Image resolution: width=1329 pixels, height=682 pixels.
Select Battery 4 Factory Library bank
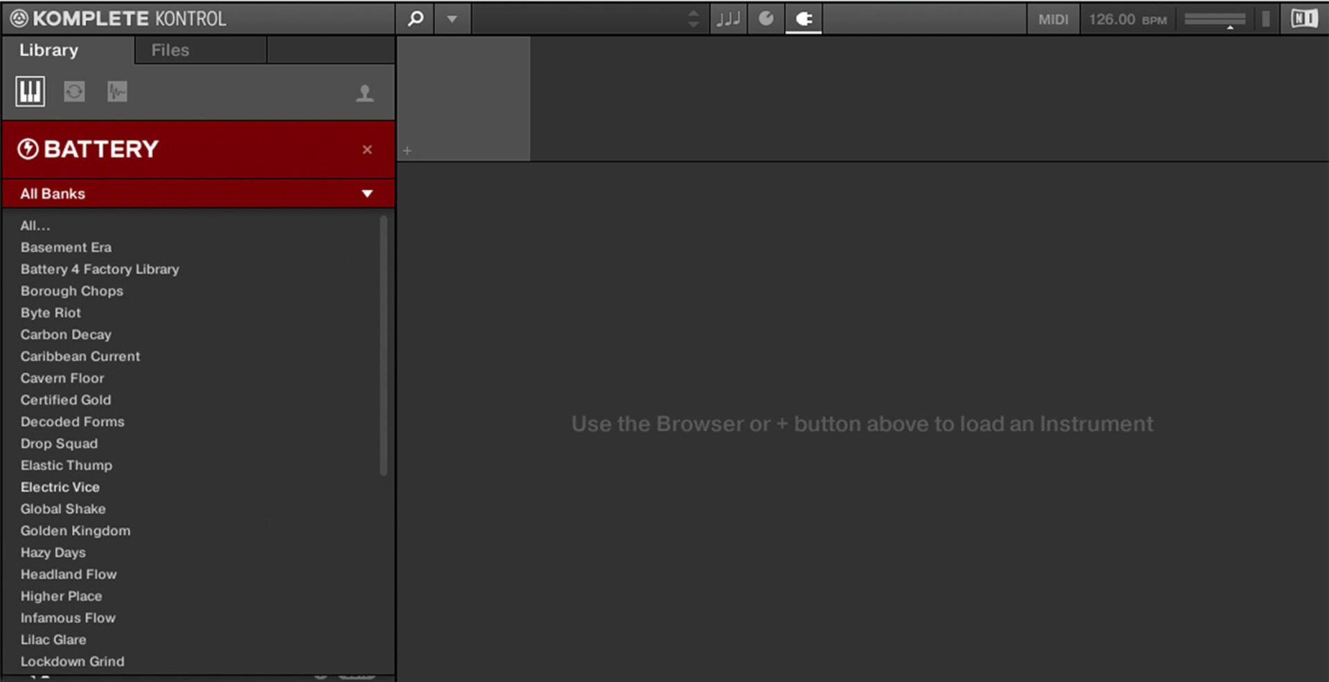[x=100, y=269]
